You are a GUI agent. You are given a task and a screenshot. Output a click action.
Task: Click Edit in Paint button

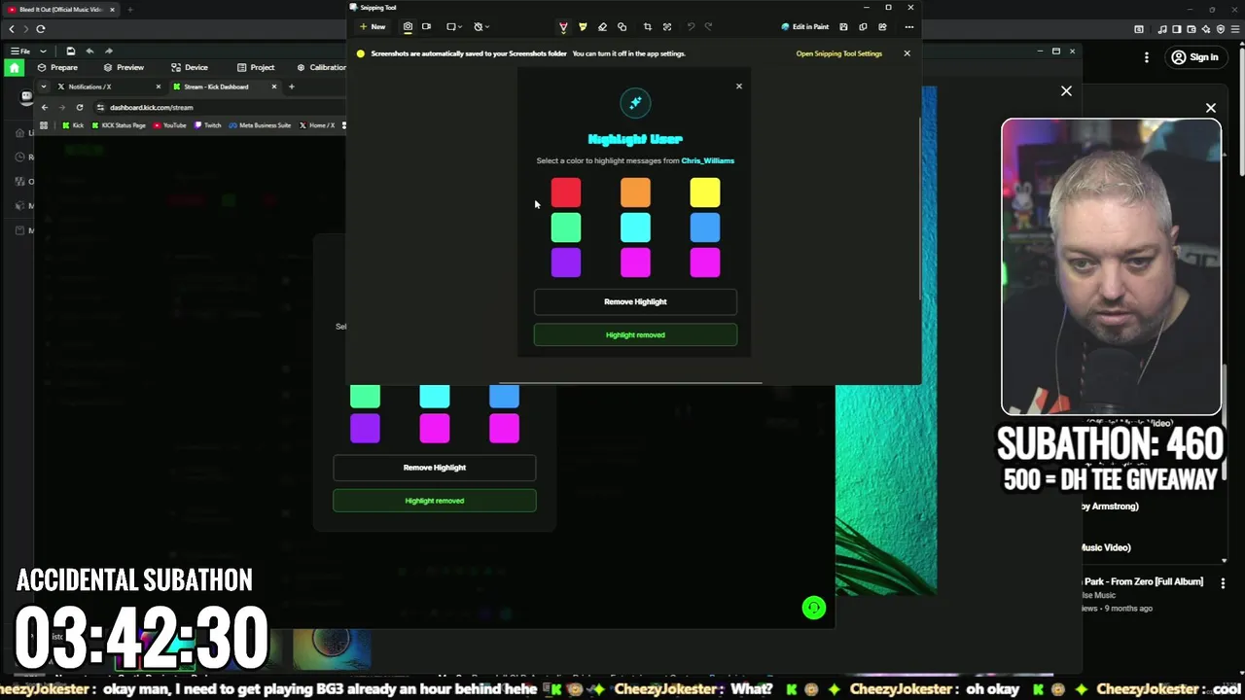click(805, 26)
